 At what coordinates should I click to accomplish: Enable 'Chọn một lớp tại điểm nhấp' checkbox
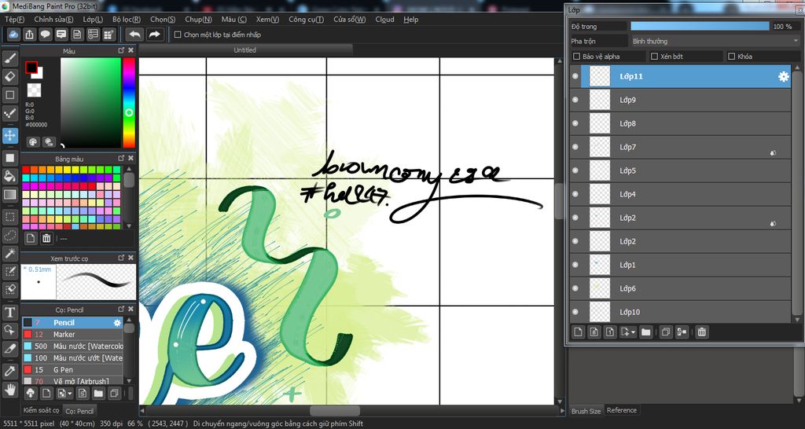[178, 35]
